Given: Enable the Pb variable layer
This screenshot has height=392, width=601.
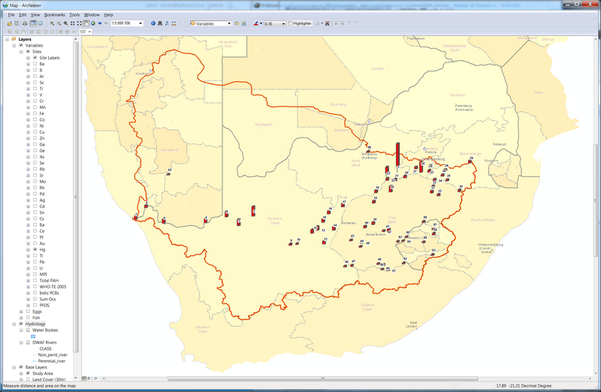Looking at the screenshot, I should tap(35, 262).
